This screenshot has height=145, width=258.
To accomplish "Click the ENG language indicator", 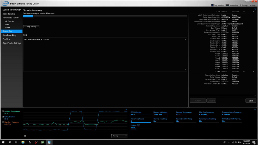I will 240,142.
